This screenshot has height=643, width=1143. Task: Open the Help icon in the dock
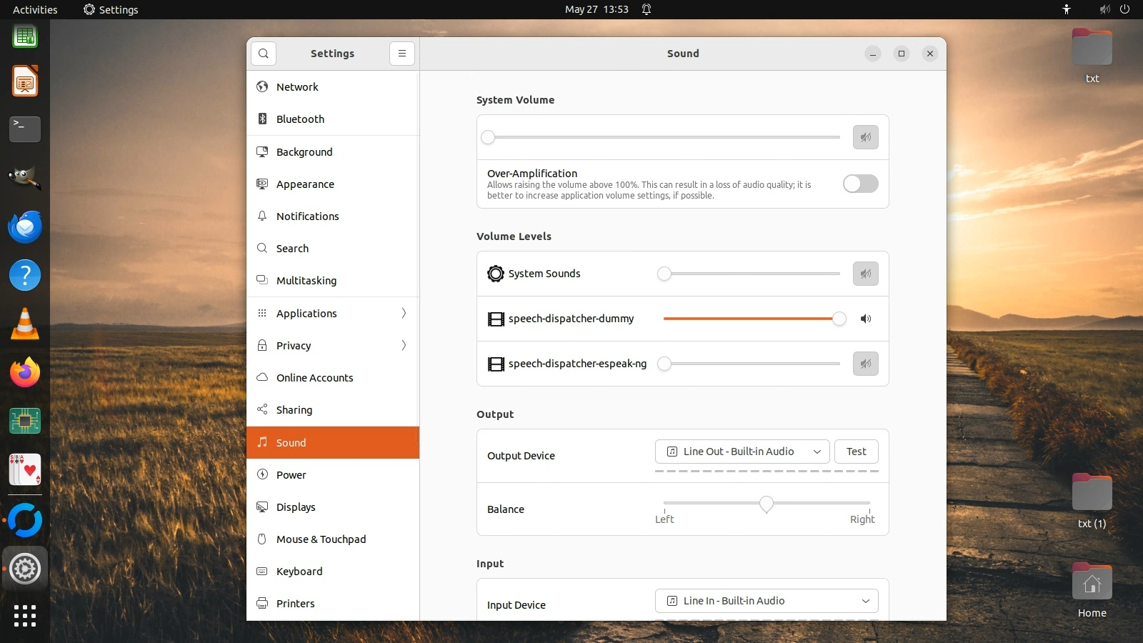coord(25,276)
